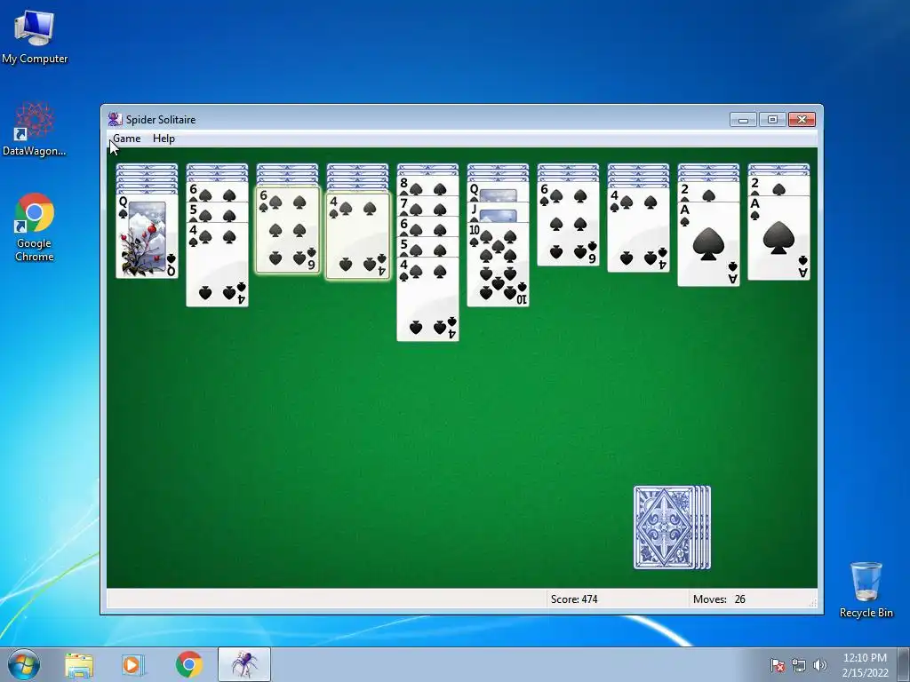Click the Jack in the sixth column

pyautogui.click(x=498, y=213)
